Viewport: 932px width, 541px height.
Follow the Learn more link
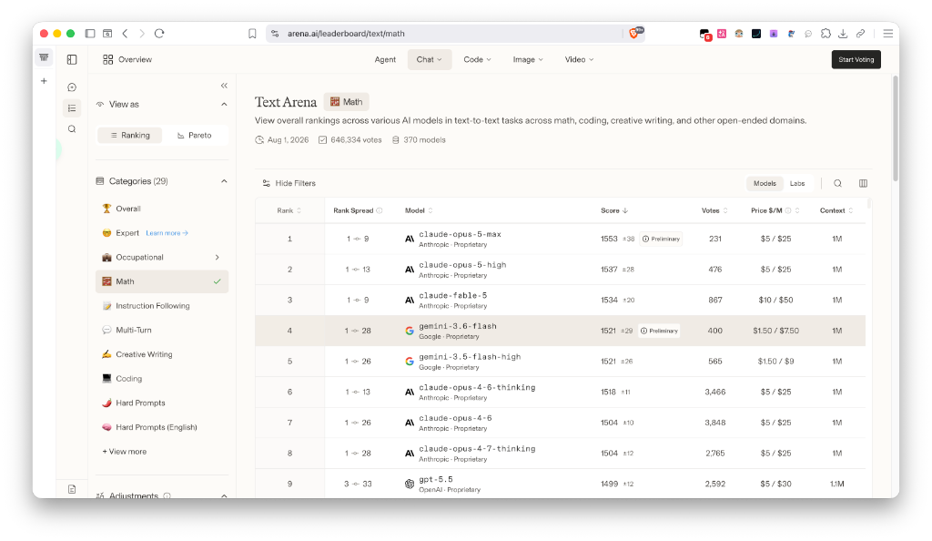pyautogui.click(x=167, y=233)
